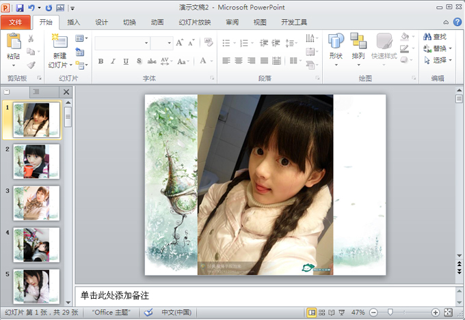Click the spell check icon in status bar

pos(148,312)
